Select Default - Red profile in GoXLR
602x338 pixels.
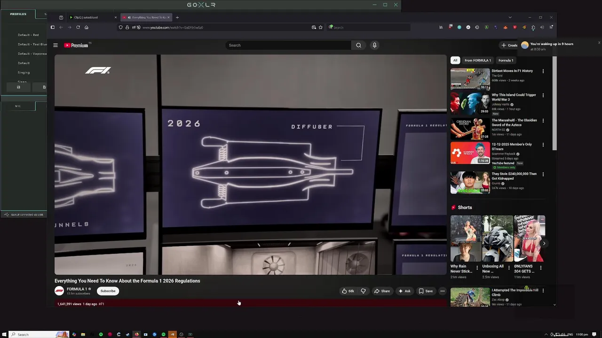point(28,35)
